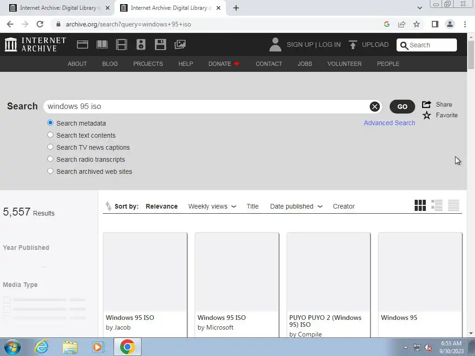Click the Share icon

[427, 104]
